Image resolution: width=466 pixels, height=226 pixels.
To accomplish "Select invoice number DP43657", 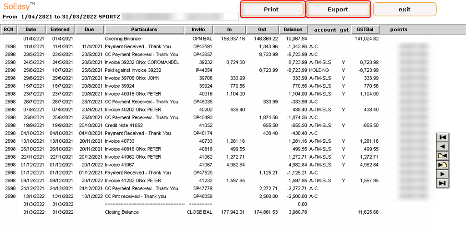I will pyautogui.click(x=203, y=55).
